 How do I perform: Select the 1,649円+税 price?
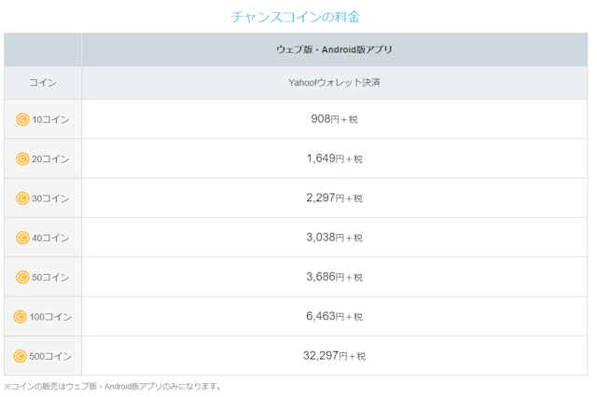334,158
